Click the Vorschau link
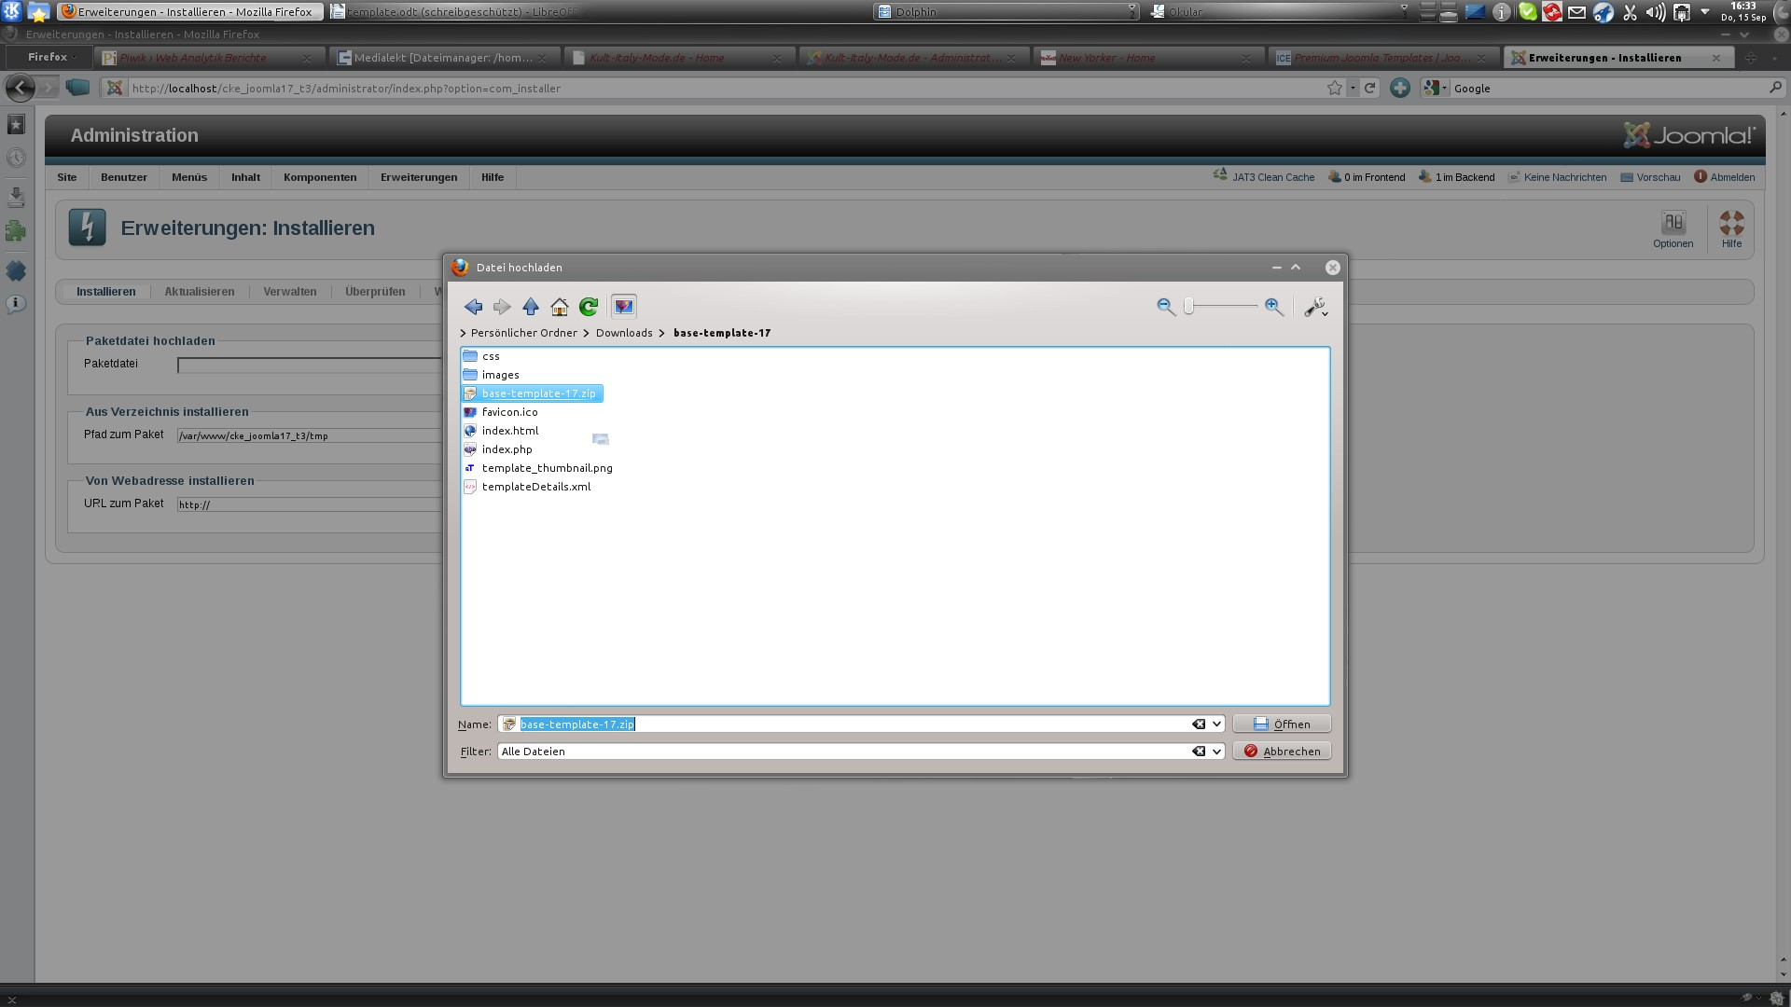 tap(1650, 177)
